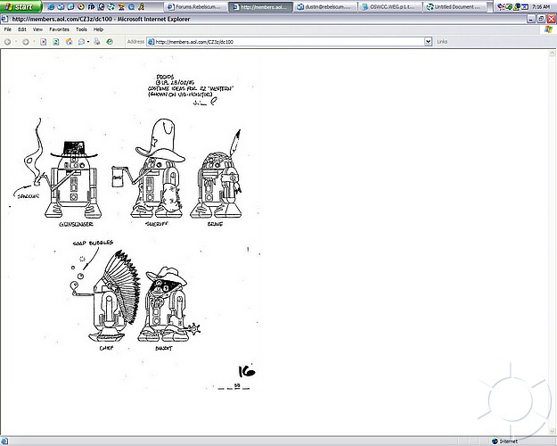Refresh the current page
Viewport: 557px width, 446px height.
(56, 42)
